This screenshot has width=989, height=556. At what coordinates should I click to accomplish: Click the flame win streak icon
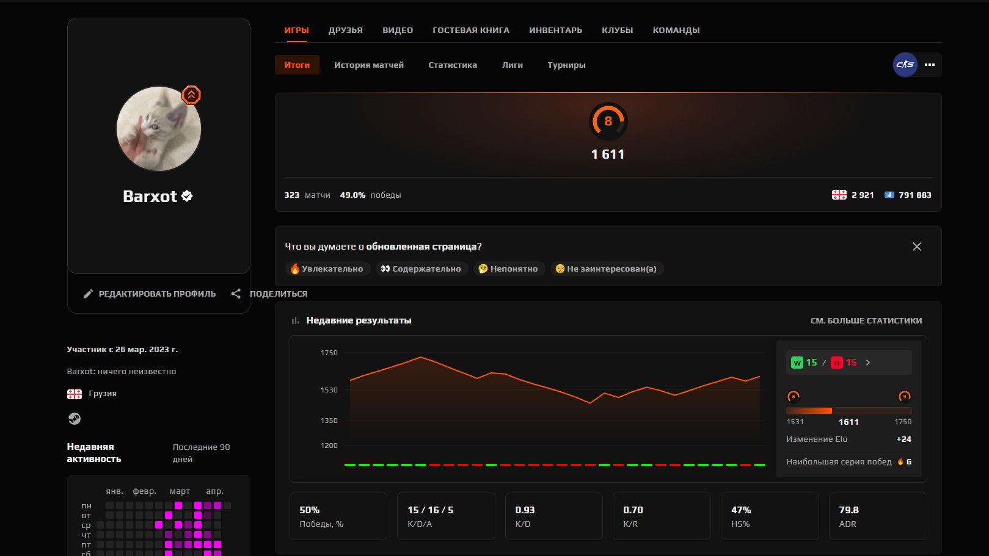[900, 462]
